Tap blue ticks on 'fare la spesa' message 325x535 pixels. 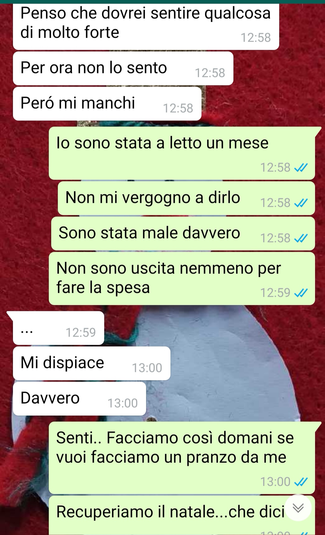pos(301,293)
